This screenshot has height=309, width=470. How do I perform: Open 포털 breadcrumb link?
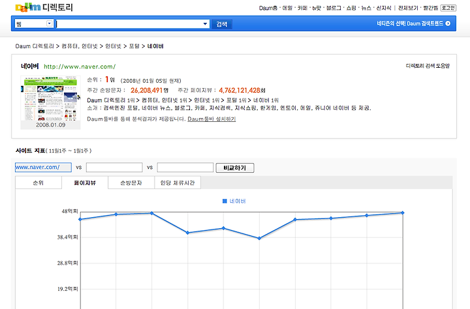pos(134,46)
